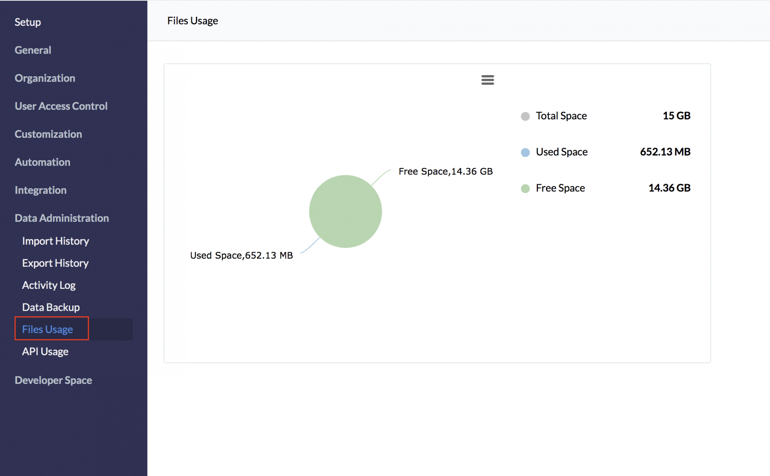This screenshot has height=476, width=770.
Task: Open Import History page
Action: pyautogui.click(x=55, y=241)
